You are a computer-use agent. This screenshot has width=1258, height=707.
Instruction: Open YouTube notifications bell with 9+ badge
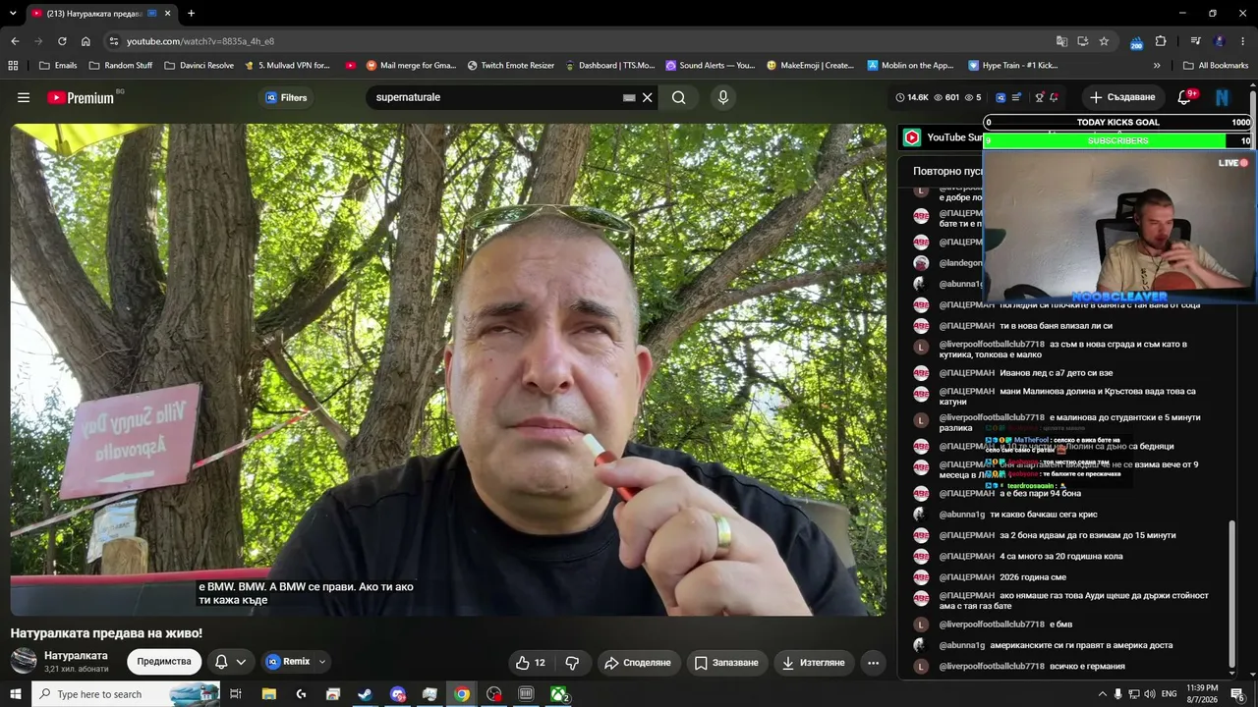point(1185,97)
